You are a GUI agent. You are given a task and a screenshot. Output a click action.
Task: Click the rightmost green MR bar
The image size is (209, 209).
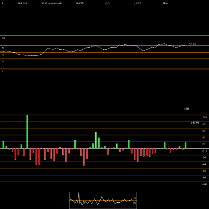coord(186,145)
